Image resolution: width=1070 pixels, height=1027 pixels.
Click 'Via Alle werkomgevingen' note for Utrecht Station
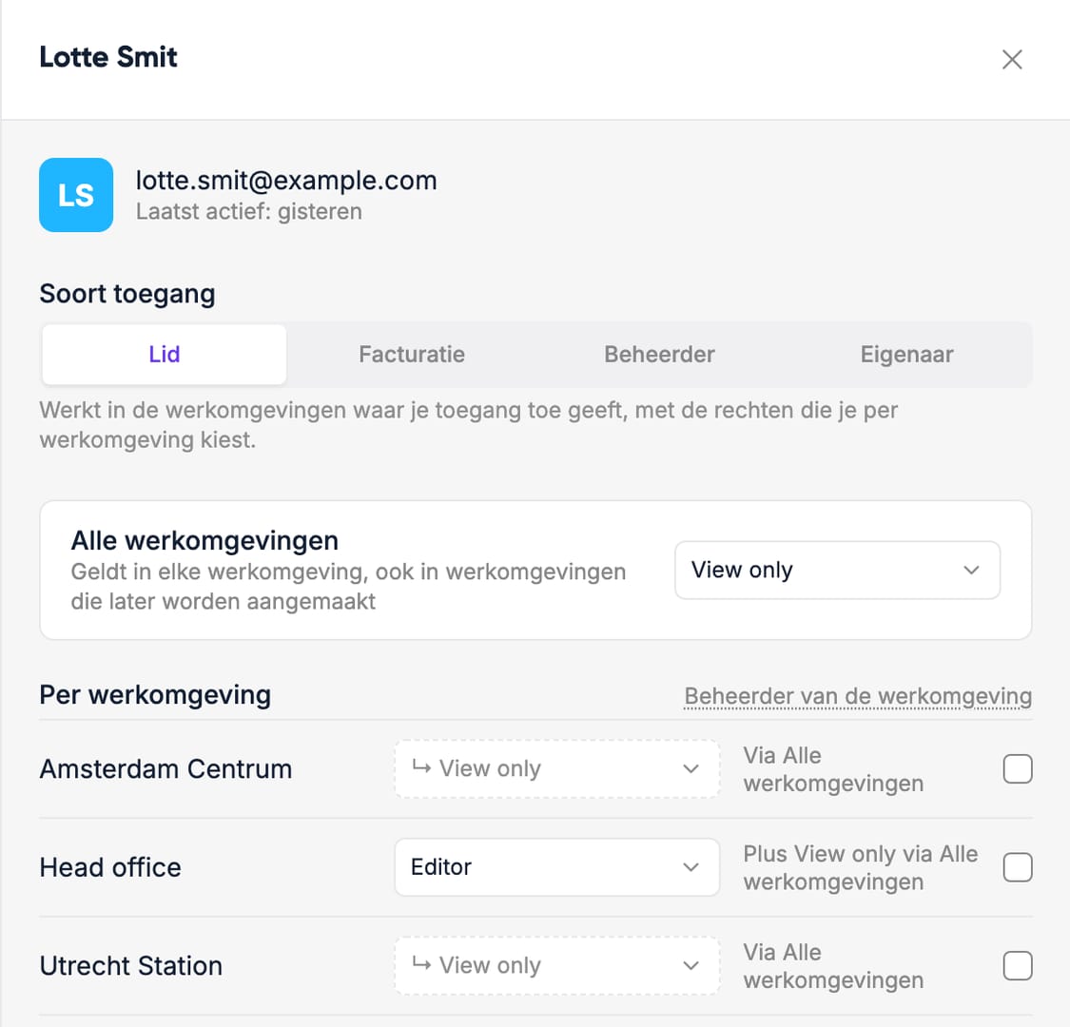833,965
